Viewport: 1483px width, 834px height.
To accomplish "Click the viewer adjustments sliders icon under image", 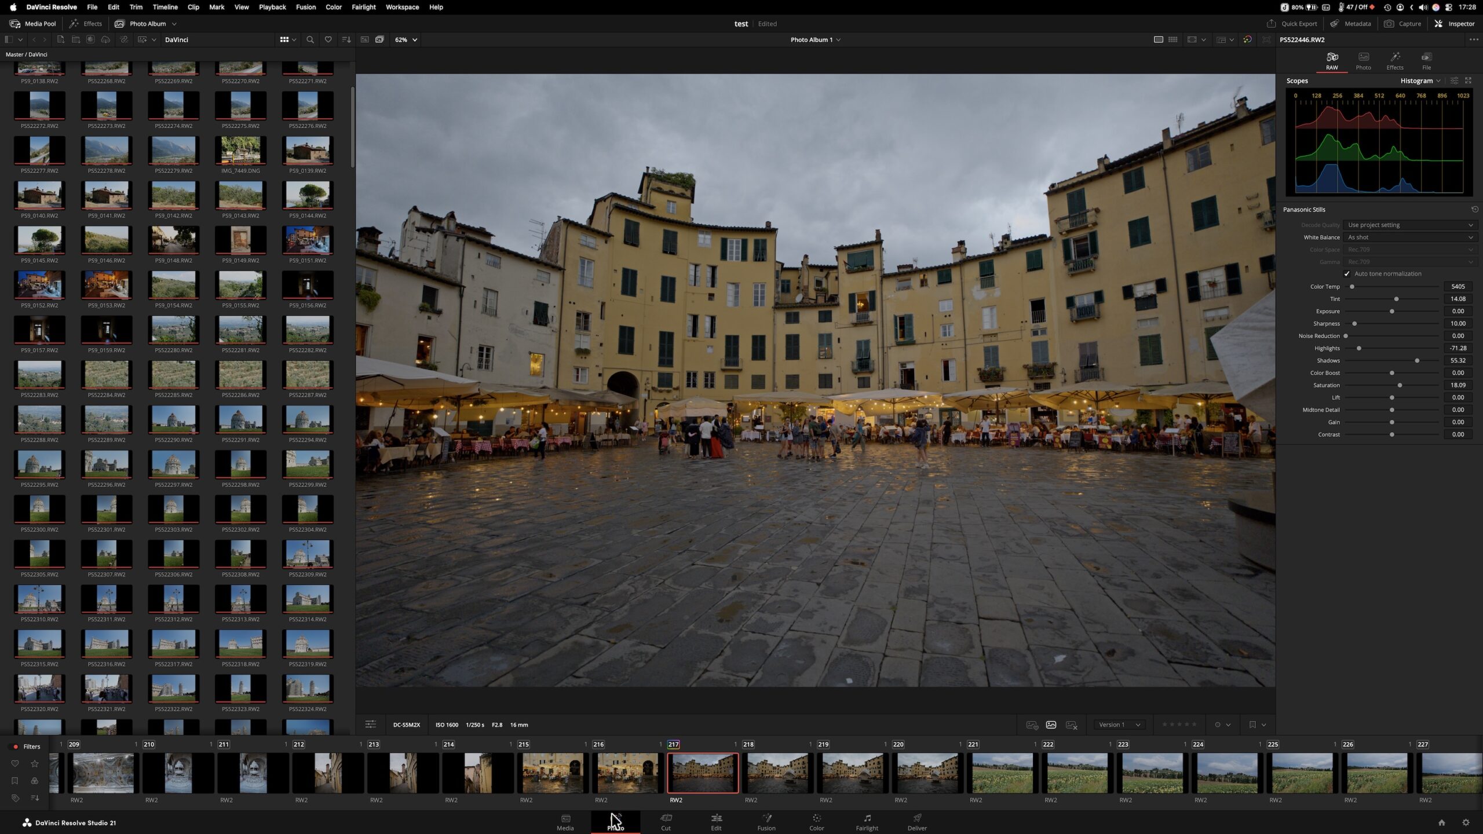I will (371, 725).
